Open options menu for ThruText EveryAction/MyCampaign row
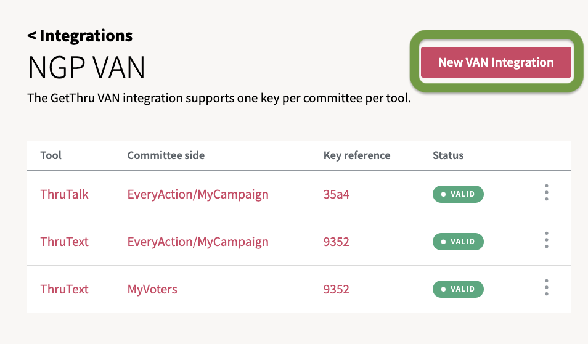The height and width of the screenshot is (344, 588). (546, 241)
